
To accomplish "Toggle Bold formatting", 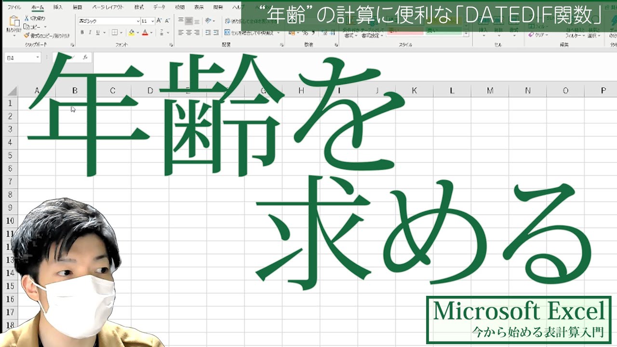I will (82, 32).
